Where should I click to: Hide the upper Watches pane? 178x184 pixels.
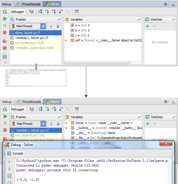tap(174, 20)
